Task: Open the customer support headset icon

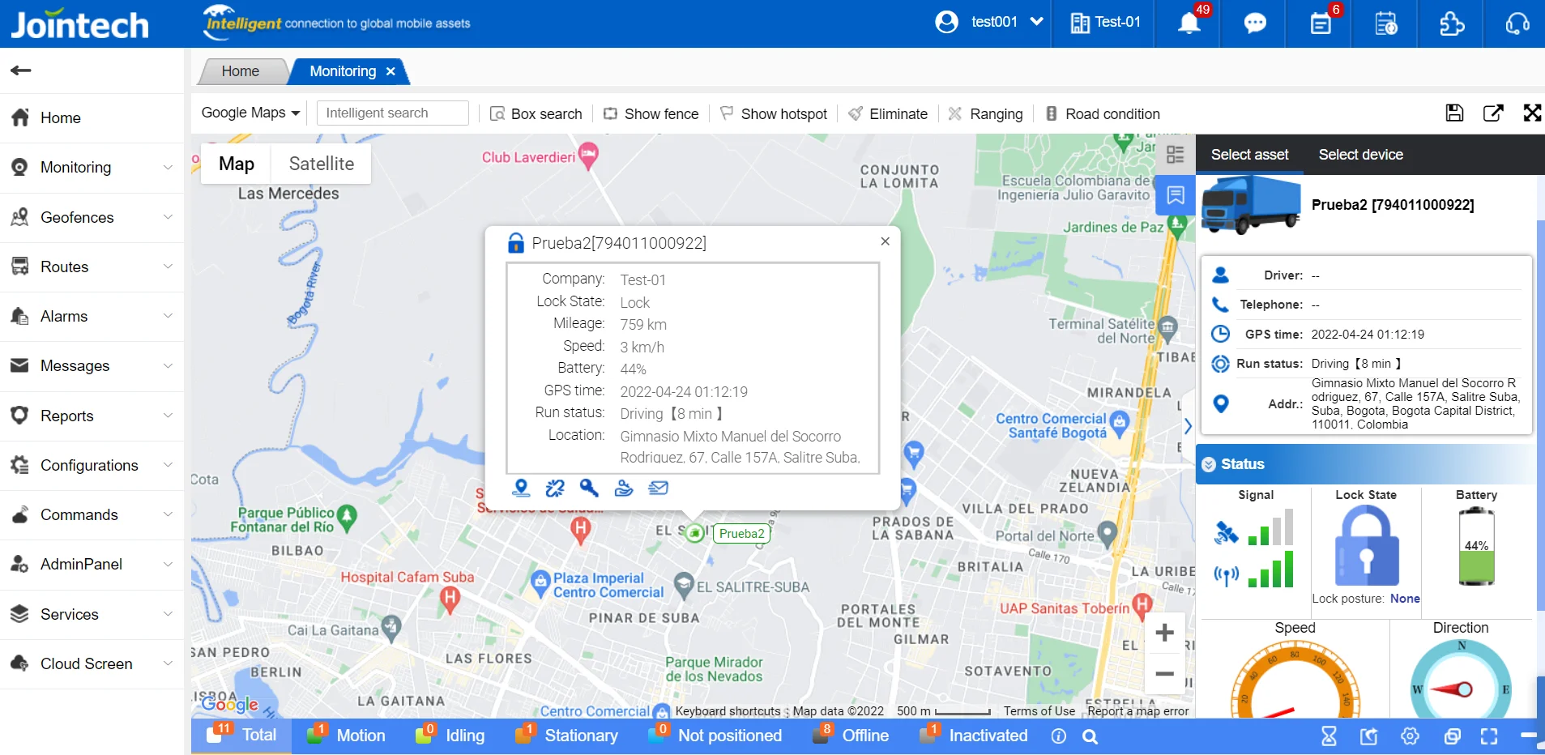Action: point(1517,23)
